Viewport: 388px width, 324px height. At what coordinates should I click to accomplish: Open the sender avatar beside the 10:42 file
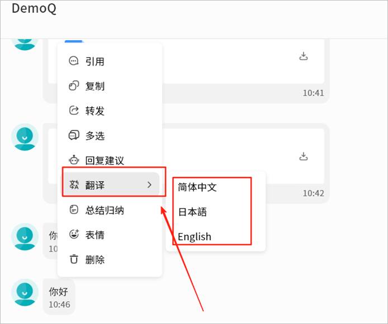tap(25, 137)
